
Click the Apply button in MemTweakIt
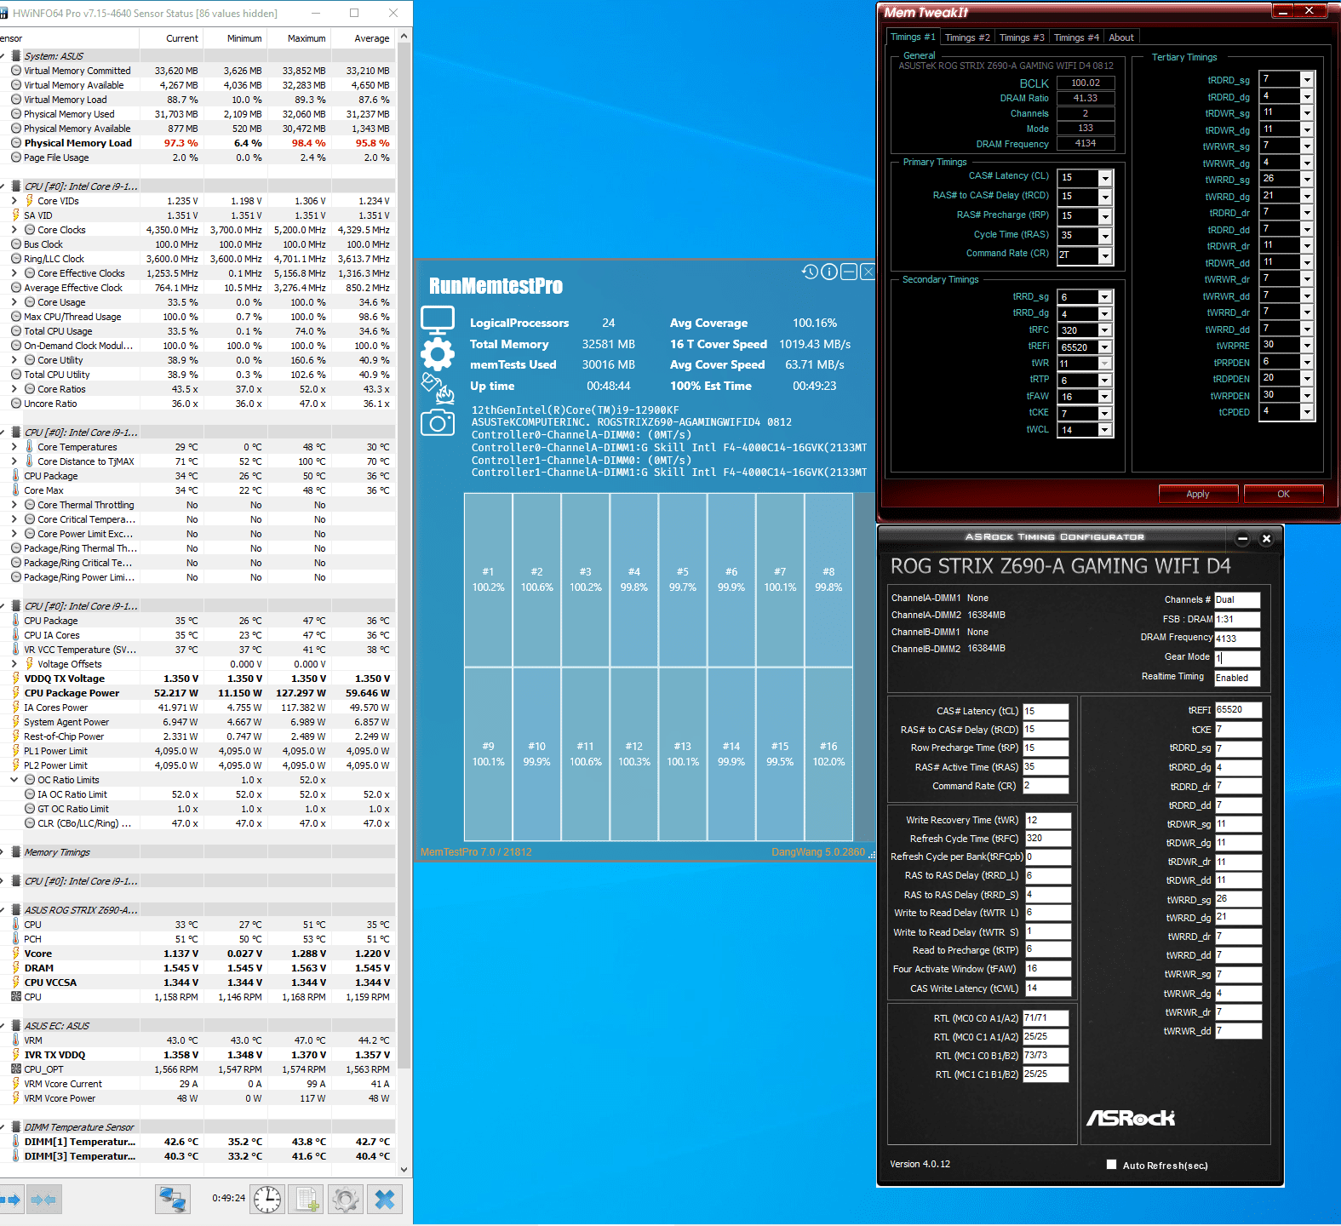click(1198, 494)
